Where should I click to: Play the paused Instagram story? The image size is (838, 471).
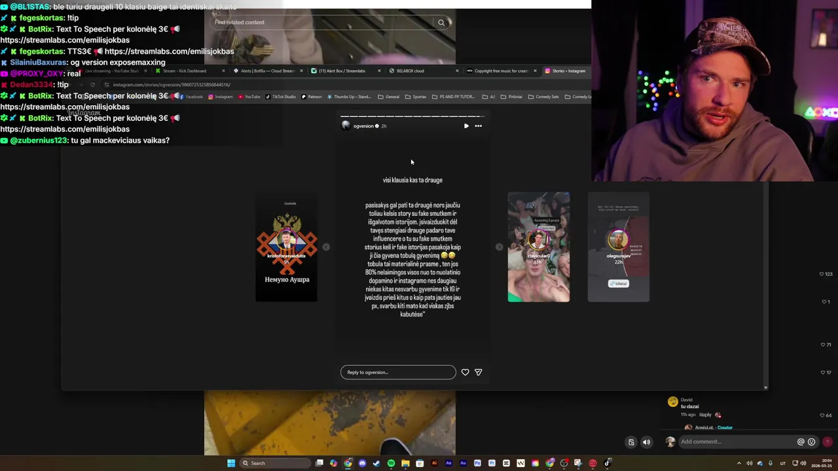click(466, 126)
